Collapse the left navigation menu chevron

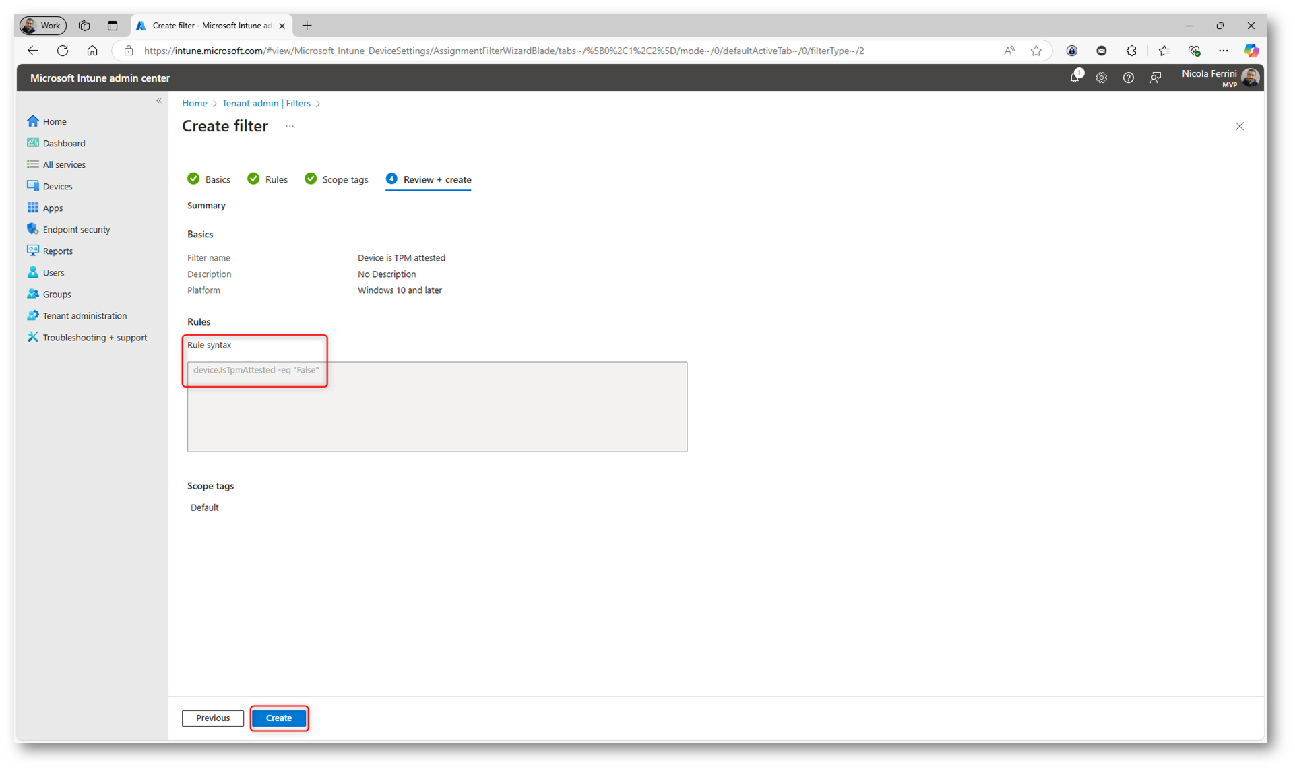coord(159,100)
